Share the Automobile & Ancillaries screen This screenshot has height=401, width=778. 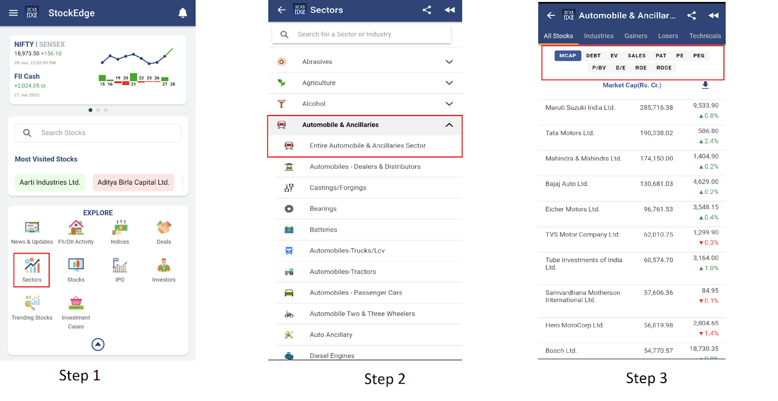[x=691, y=16]
